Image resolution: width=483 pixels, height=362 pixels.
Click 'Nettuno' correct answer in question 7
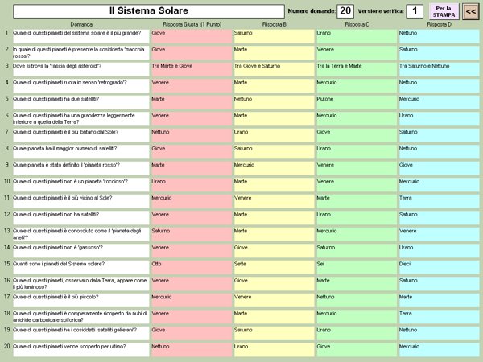192,135
